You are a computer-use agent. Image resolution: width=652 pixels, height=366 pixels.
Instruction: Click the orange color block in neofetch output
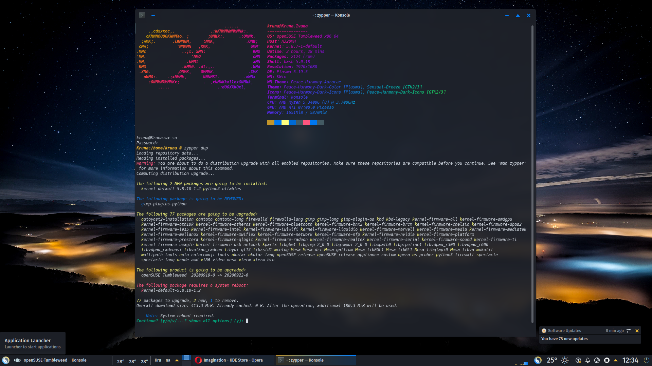271,123
